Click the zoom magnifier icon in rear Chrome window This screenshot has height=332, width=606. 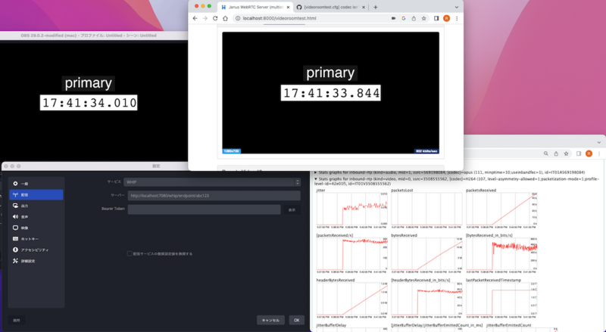click(x=545, y=154)
